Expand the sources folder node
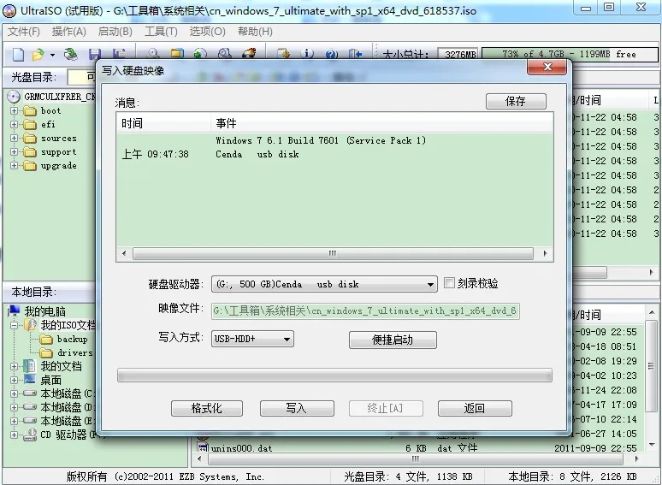 point(14,138)
